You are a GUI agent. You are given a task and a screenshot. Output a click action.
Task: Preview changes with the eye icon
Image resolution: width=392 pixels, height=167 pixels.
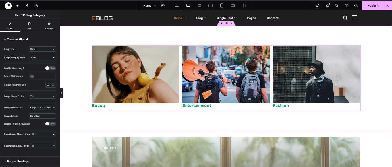pos(356,5)
